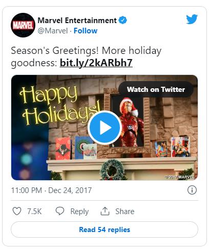Click Watch on Twitter button
The width and height of the screenshot is (209, 249).
(x=156, y=89)
